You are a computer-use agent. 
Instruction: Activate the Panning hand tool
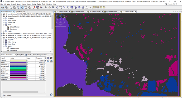tap(50, 7)
